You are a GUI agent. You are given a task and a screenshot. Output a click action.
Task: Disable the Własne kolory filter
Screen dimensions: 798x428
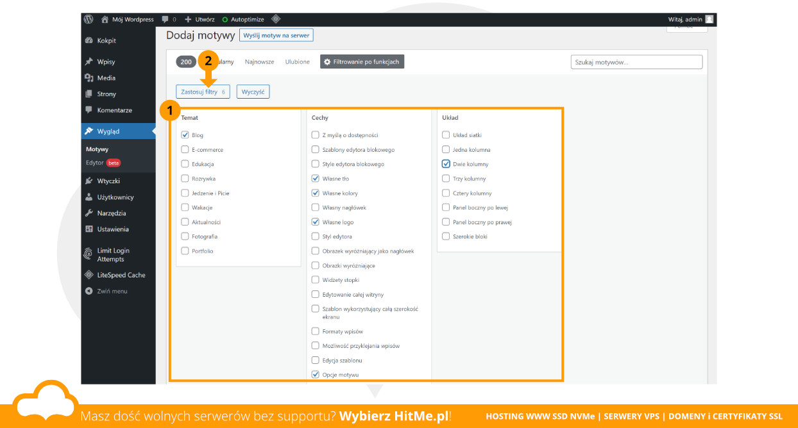(x=316, y=193)
